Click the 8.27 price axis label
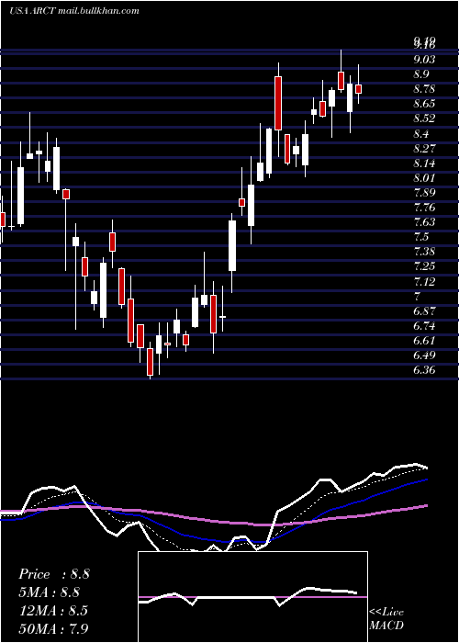Image resolution: width=459 pixels, height=643 pixels. (x=424, y=148)
